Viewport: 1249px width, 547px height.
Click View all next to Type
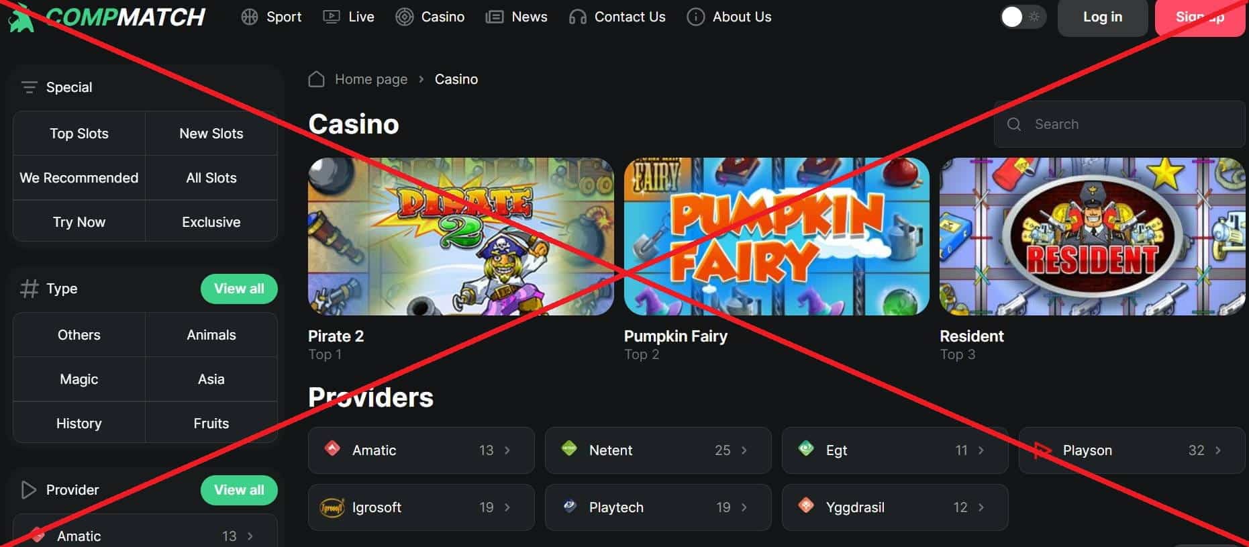(x=239, y=289)
